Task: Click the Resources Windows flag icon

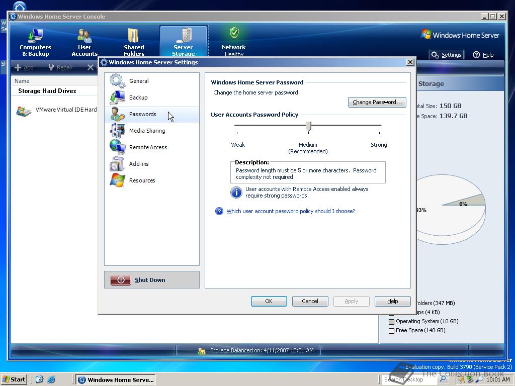Action: click(117, 180)
